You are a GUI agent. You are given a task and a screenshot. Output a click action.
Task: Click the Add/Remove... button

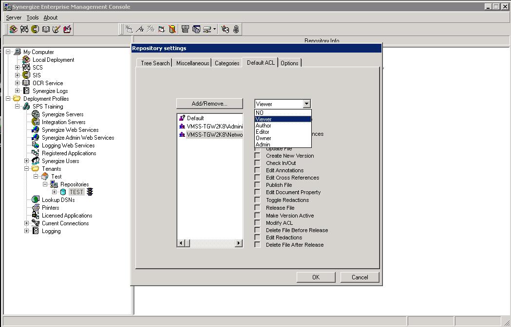209,104
